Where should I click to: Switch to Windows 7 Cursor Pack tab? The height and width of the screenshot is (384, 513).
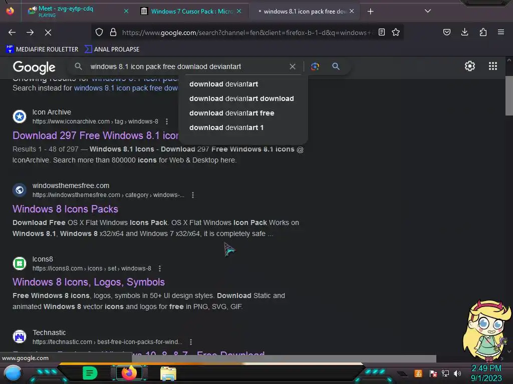(x=191, y=11)
